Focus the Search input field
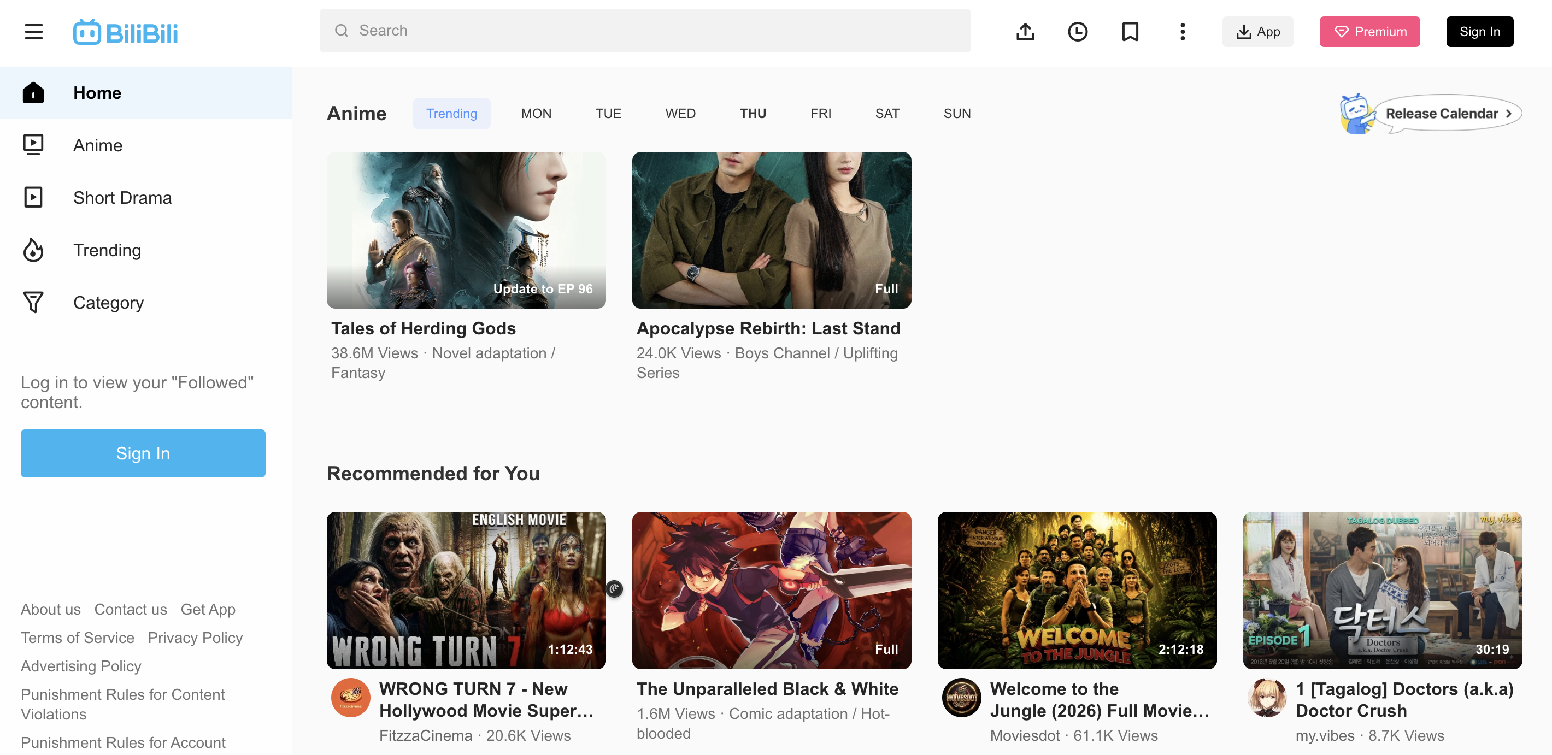1552x755 pixels. coord(645,31)
